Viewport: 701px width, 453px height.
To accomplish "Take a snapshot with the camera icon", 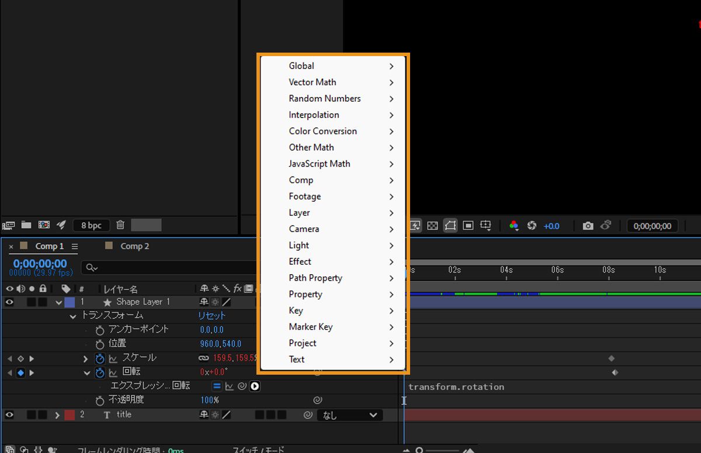I will [588, 225].
